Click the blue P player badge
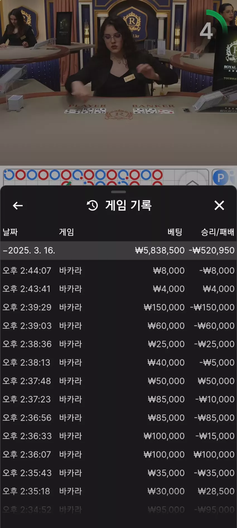The height and width of the screenshot is (528, 237). (221, 178)
